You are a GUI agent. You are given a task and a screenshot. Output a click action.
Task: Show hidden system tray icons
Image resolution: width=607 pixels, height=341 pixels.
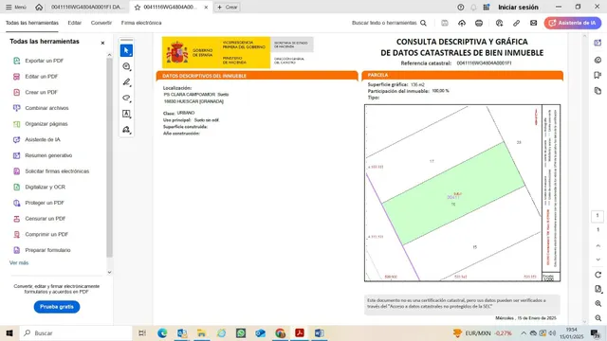pos(524,332)
